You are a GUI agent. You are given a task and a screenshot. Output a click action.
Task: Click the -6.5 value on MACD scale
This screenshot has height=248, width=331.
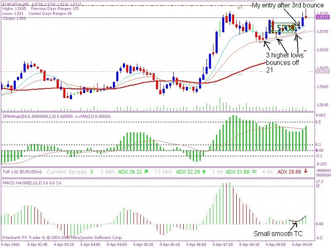[x=320, y=238]
